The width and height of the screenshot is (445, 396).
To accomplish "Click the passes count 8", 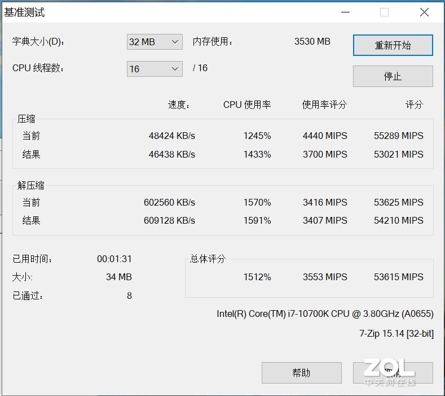I will [129, 295].
